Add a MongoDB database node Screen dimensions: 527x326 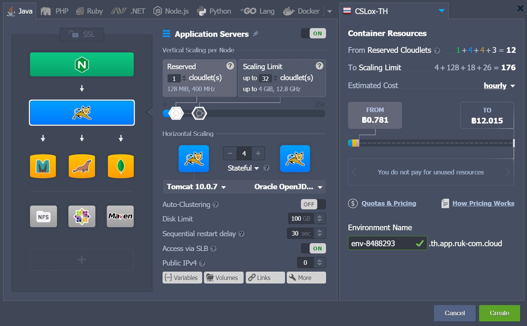[x=120, y=166]
